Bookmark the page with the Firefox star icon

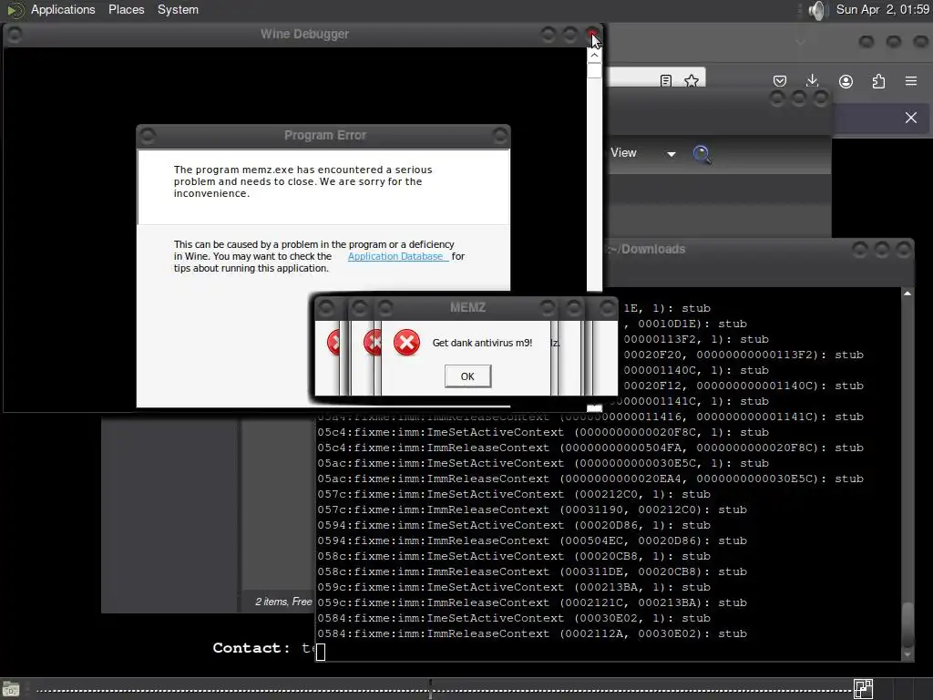(x=691, y=81)
